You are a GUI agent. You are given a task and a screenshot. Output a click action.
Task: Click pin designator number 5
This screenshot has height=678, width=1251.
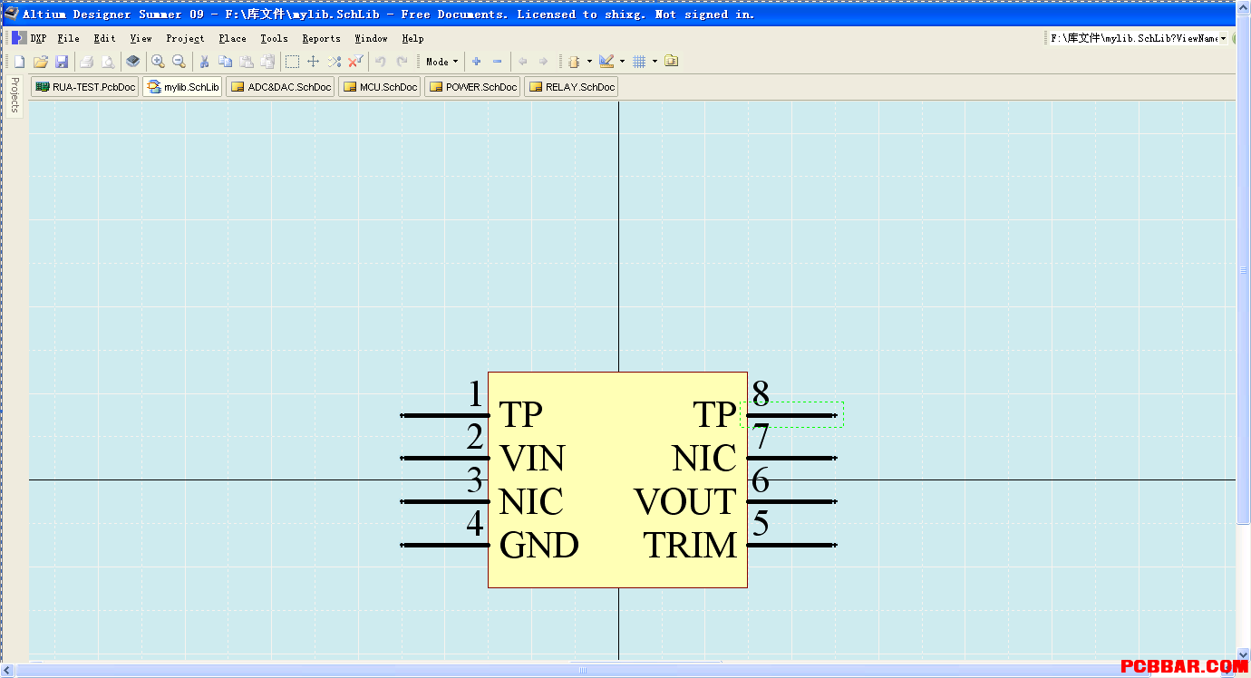pos(761,524)
